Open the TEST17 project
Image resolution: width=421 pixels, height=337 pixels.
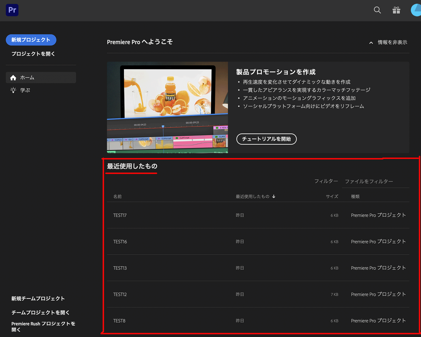coord(258,215)
